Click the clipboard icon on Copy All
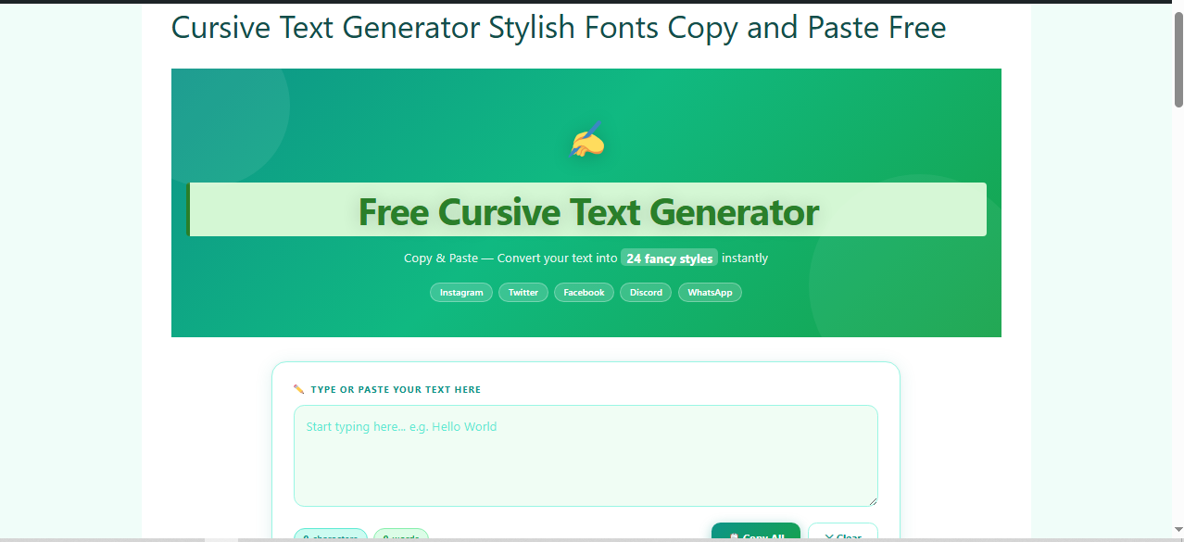1184x542 pixels. tap(735, 536)
